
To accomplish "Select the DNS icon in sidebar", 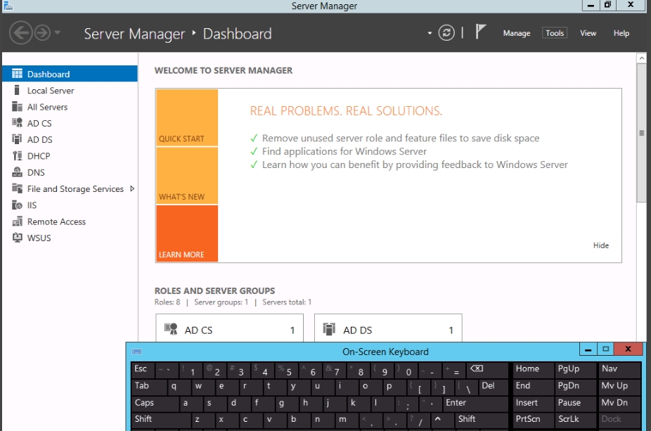I will (x=18, y=172).
